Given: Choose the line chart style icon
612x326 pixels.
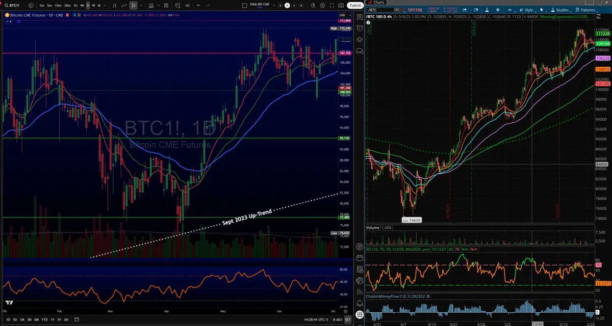Looking at the screenshot, I should tap(124, 5).
